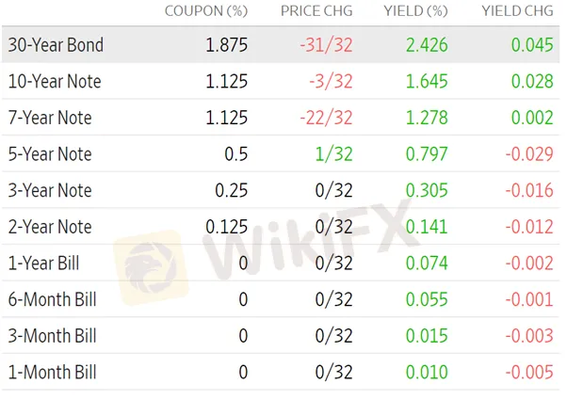Open the 6-Month Bill row

tap(52, 299)
